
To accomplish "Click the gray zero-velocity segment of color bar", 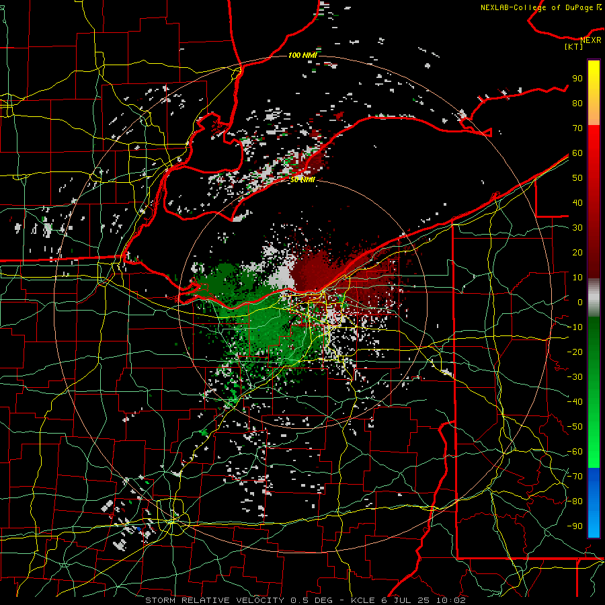I will (594, 297).
